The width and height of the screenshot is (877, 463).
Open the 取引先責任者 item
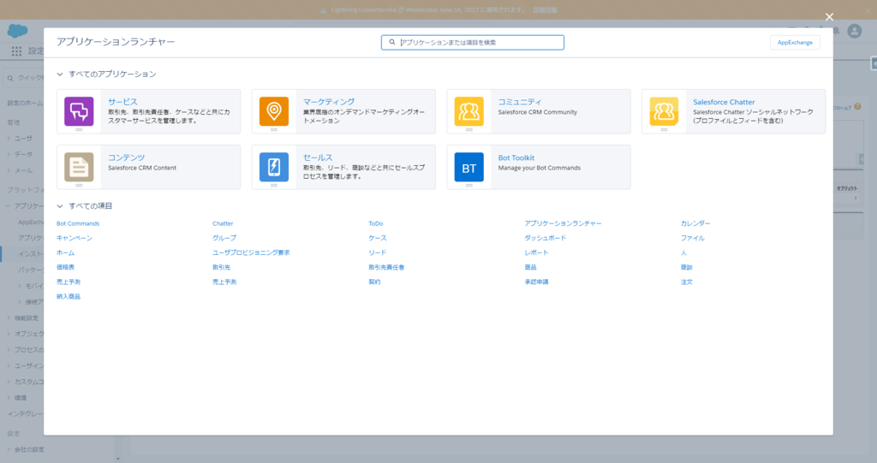(386, 267)
